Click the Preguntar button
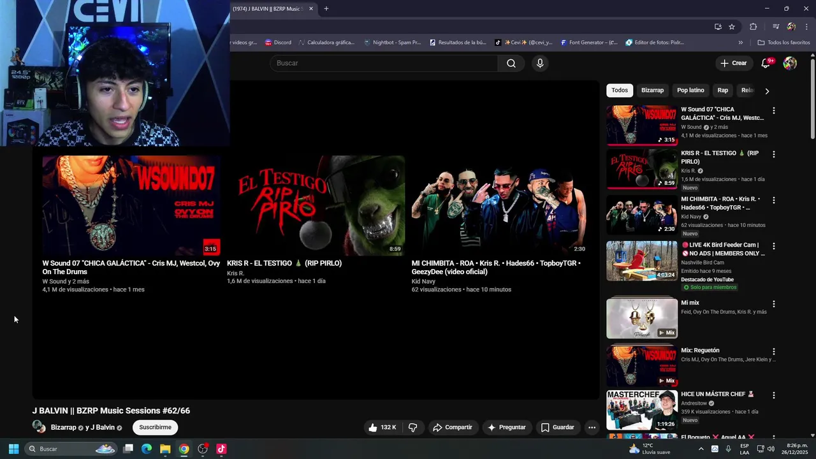 click(x=506, y=427)
